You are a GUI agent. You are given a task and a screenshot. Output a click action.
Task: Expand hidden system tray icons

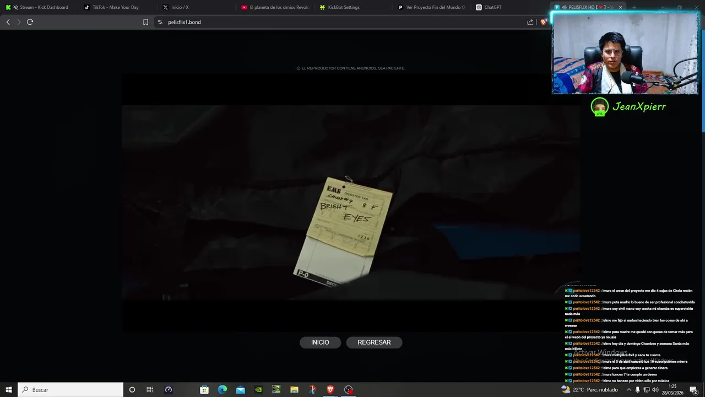[x=629, y=390]
